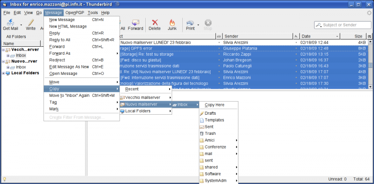Image resolution: width=374 pixels, height=184 pixels.
Task: Open the Move submenu entry
Action: tap(81, 82)
